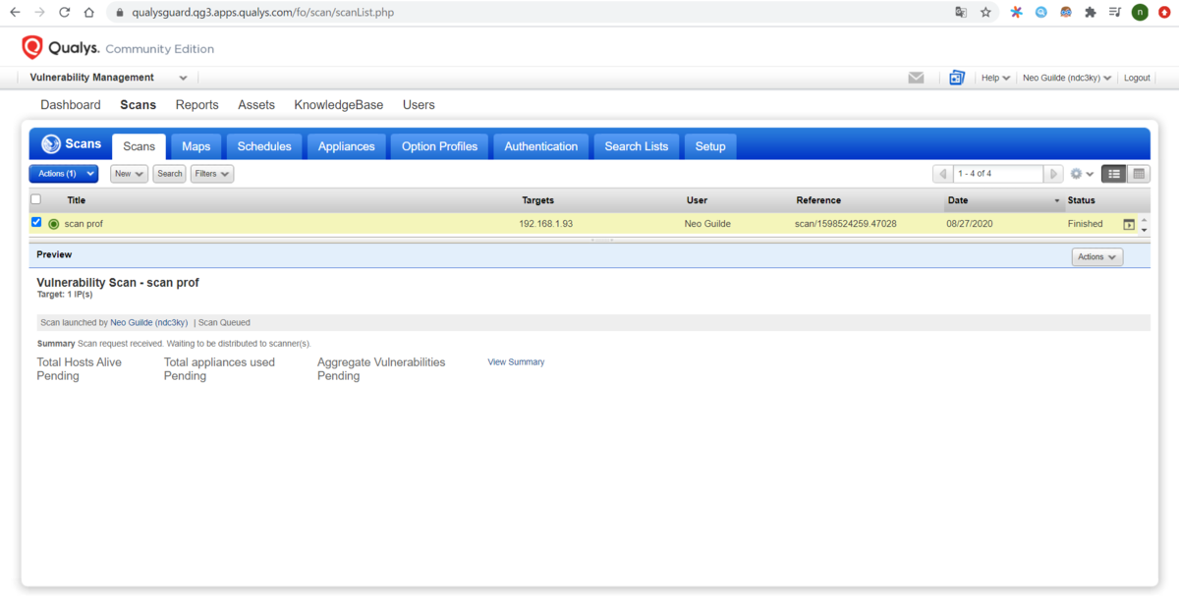The height and width of the screenshot is (606, 1179).
Task: Open the scan results viewer icon in Status column
Action: (x=1129, y=225)
